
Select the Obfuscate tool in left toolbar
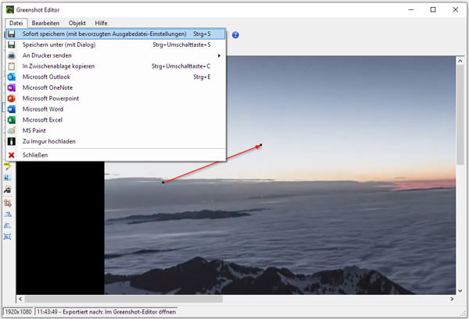8,178
